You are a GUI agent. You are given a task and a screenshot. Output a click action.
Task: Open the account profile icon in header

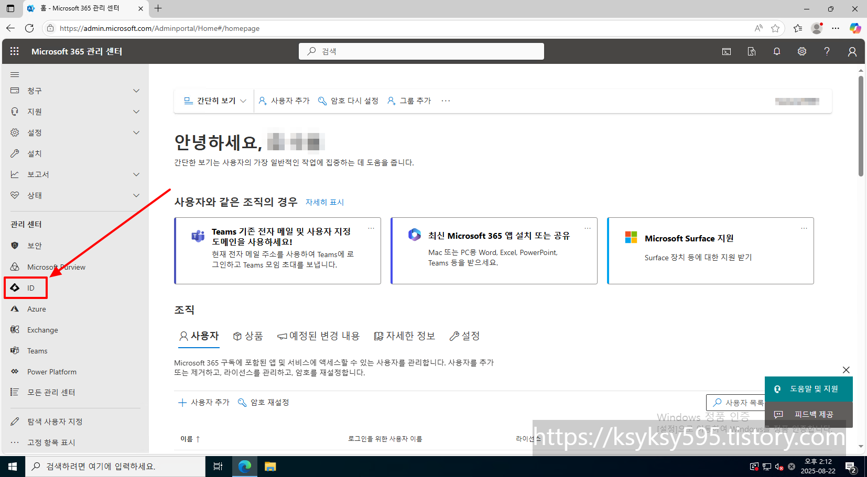pyautogui.click(x=852, y=51)
